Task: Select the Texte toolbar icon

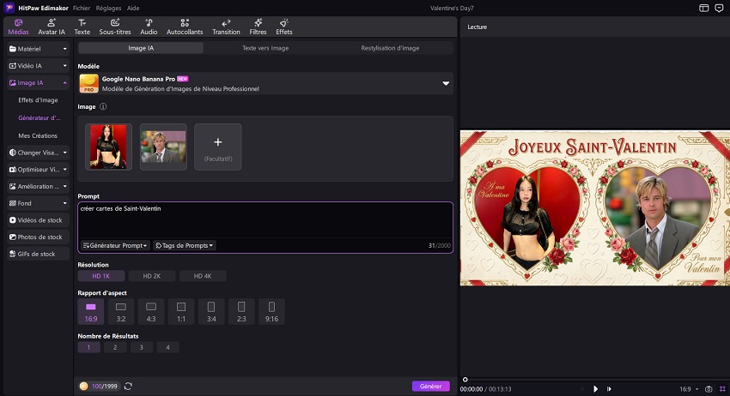Action: 82,26
